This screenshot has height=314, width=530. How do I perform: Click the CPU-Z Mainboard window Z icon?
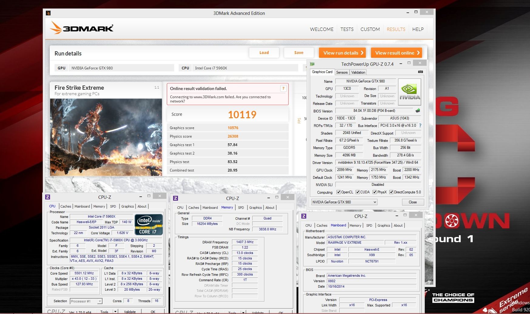coord(304,216)
